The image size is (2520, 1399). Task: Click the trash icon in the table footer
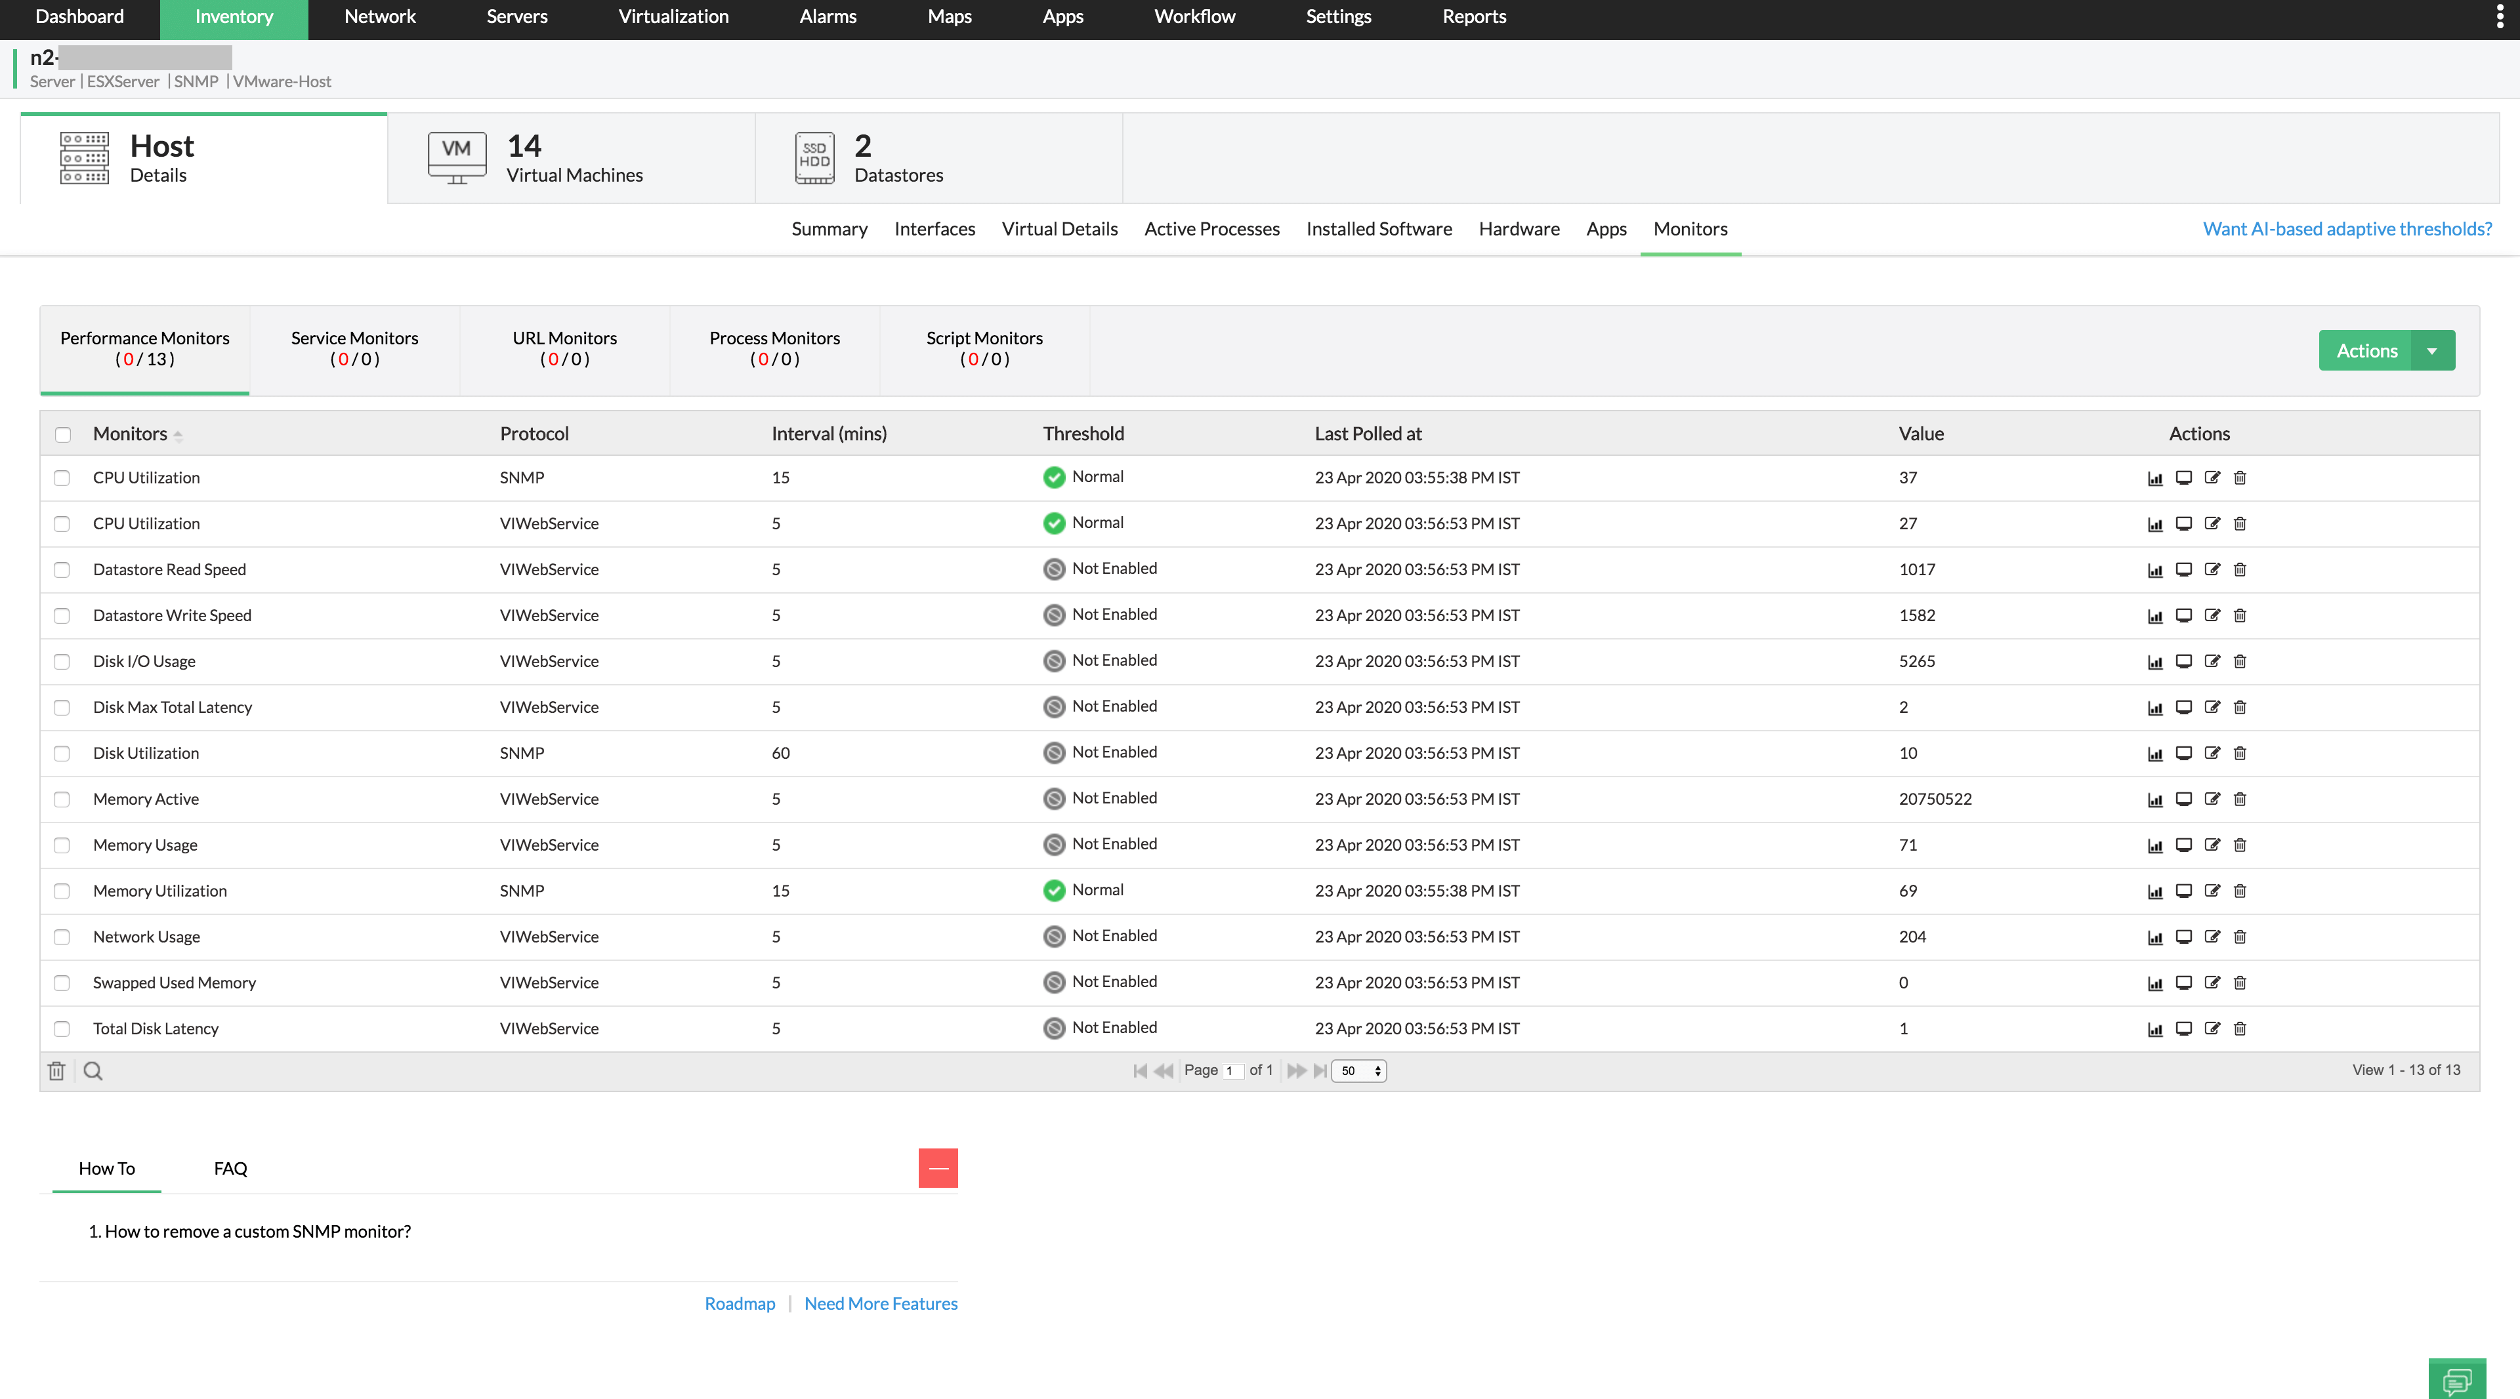(56, 1070)
